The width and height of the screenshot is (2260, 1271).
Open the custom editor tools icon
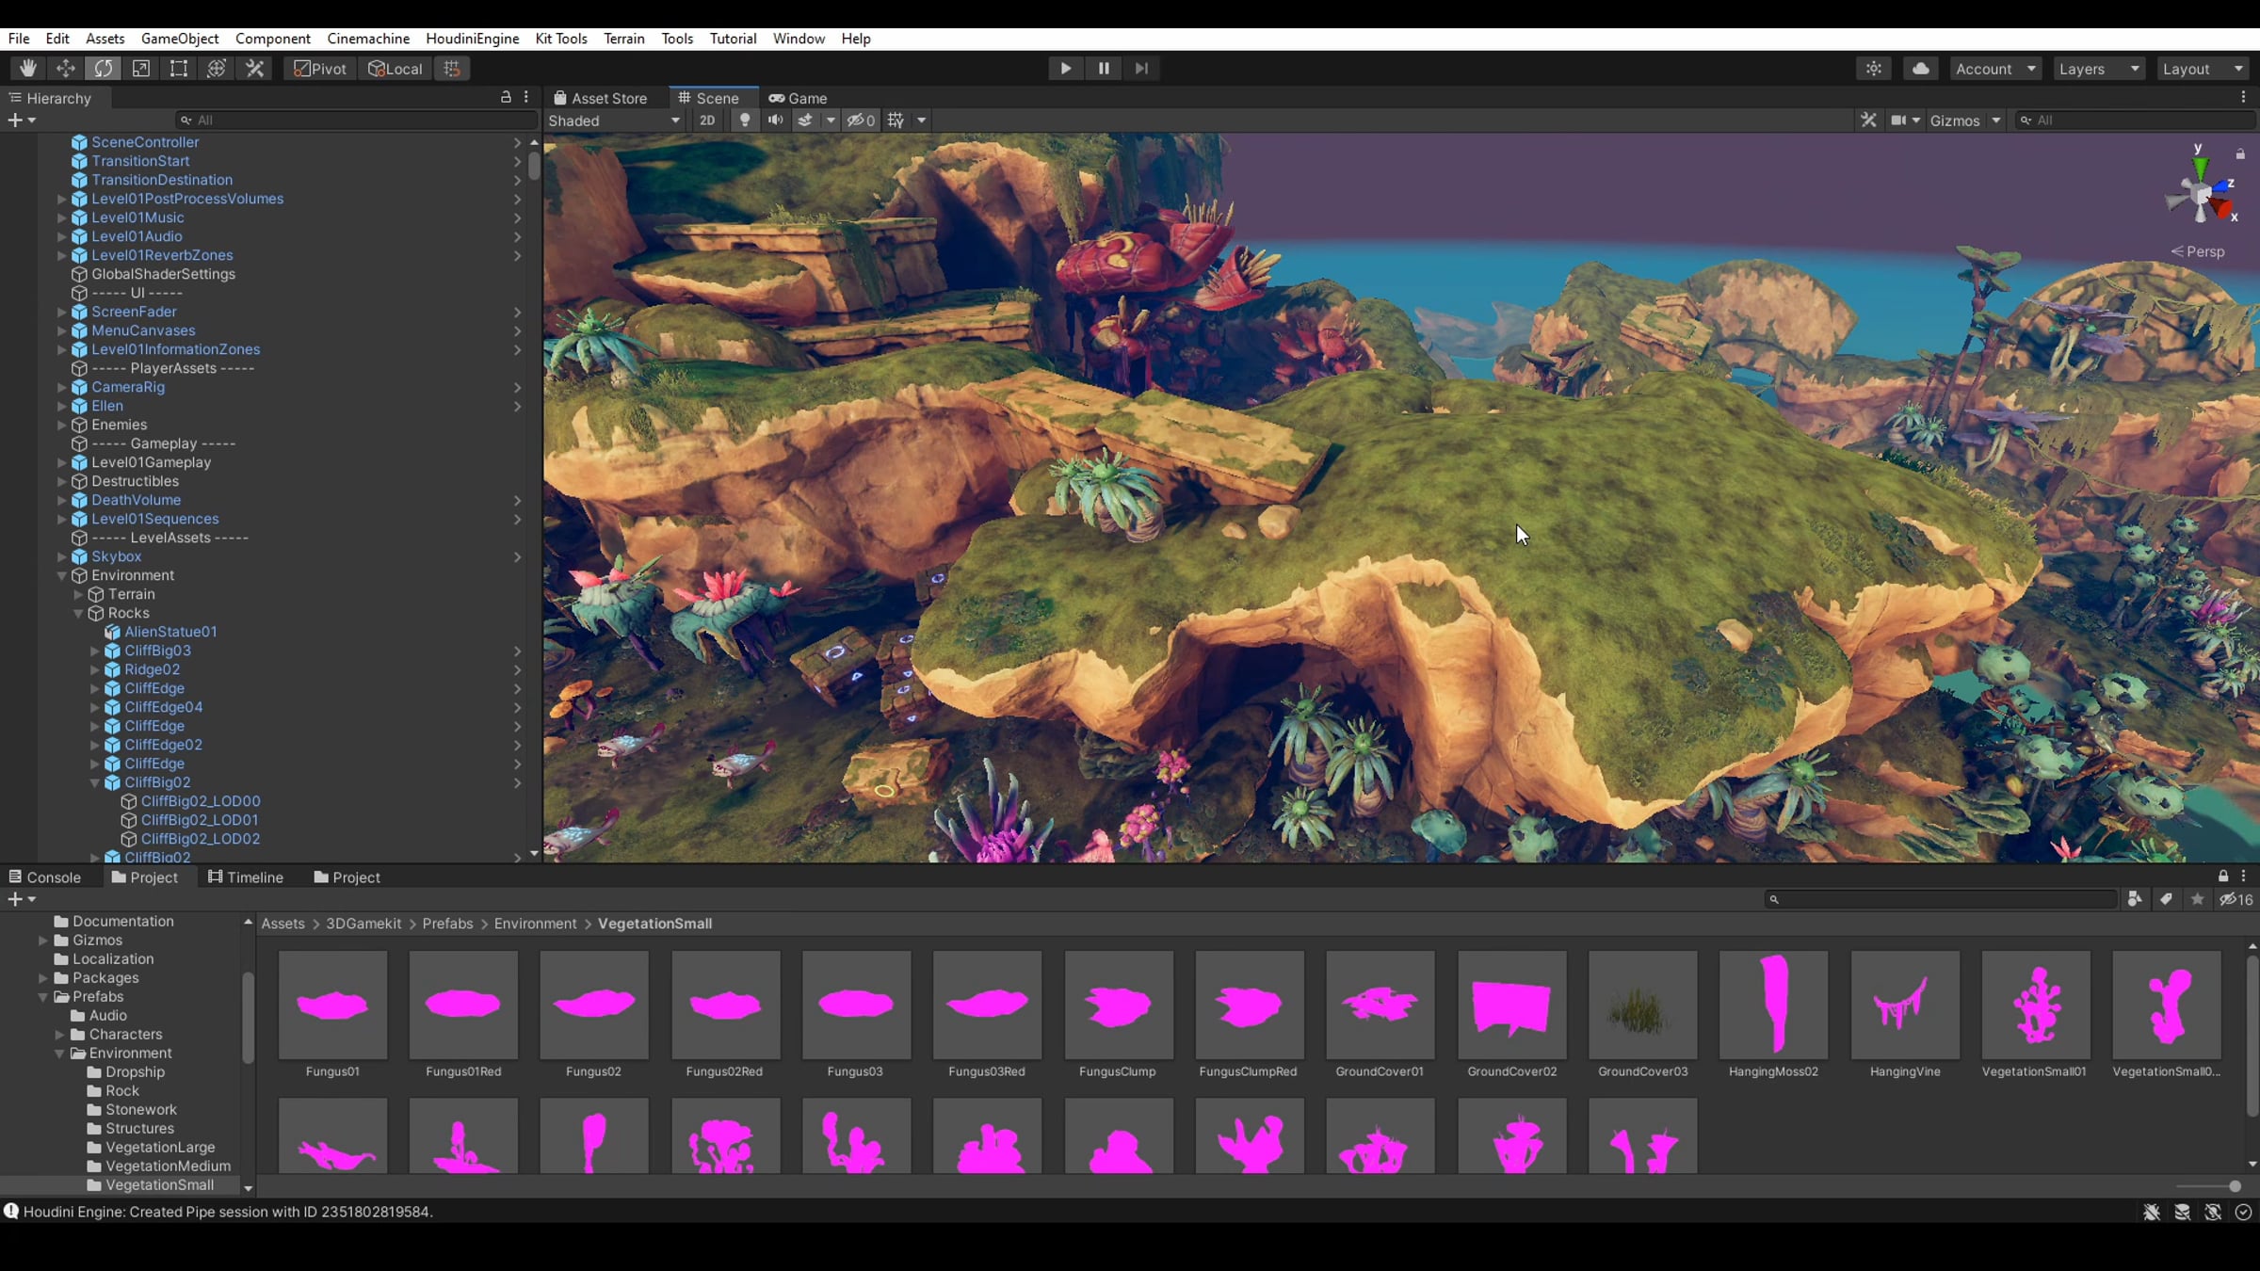(x=255, y=69)
